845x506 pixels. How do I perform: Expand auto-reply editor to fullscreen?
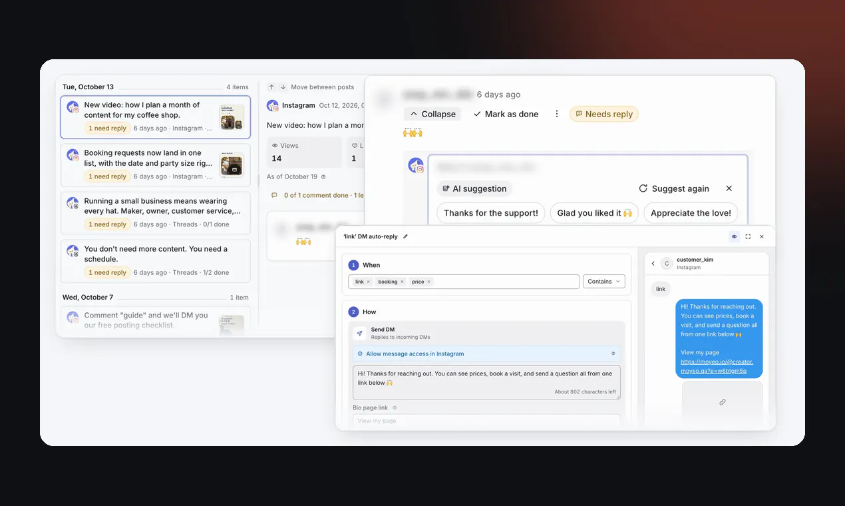click(748, 236)
